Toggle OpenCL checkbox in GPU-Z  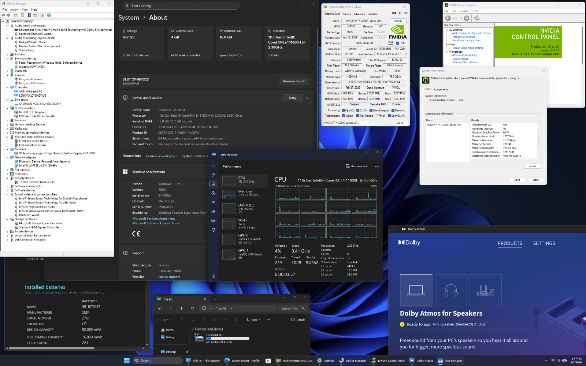tap(343, 110)
